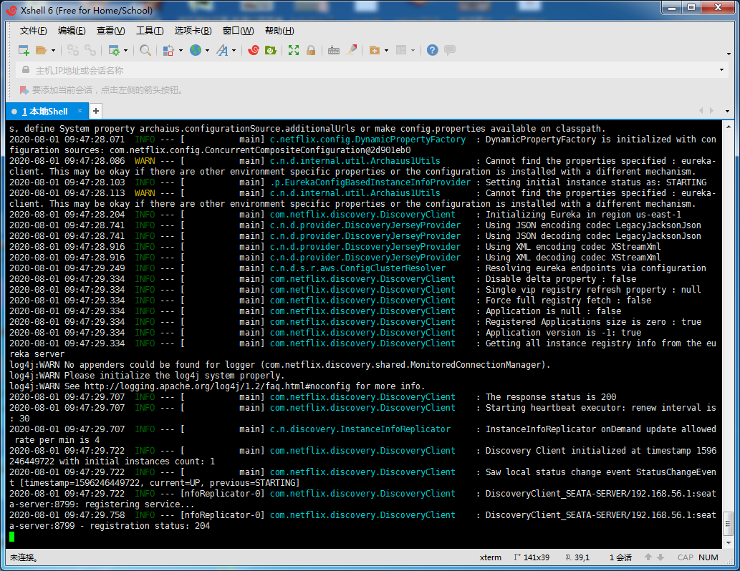Click the chat feedback bubble icon

click(450, 50)
